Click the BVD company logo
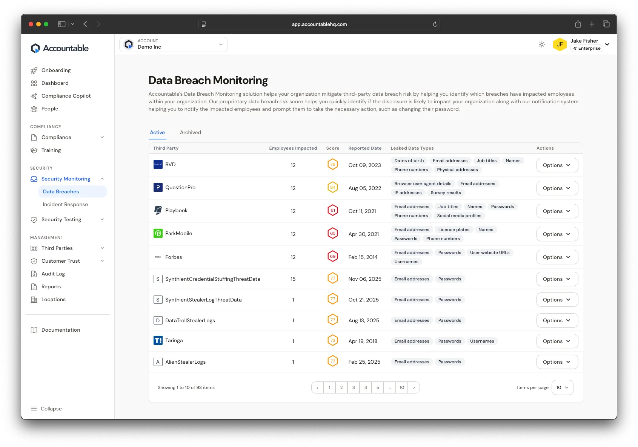This screenshot has width=638, height=447. pyautogui.click(x=158, y=165)
